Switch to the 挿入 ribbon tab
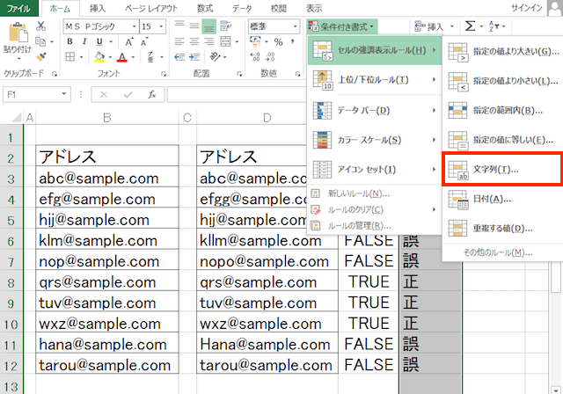 click(x=98, y=8)
